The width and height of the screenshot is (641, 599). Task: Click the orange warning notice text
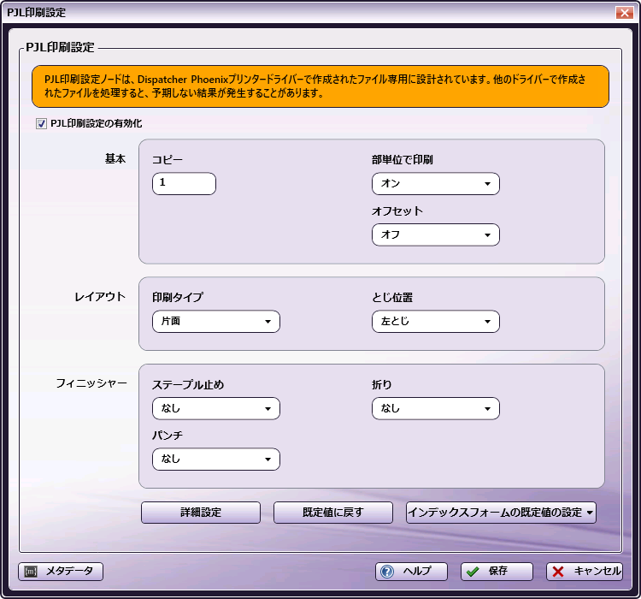point(315,86)
